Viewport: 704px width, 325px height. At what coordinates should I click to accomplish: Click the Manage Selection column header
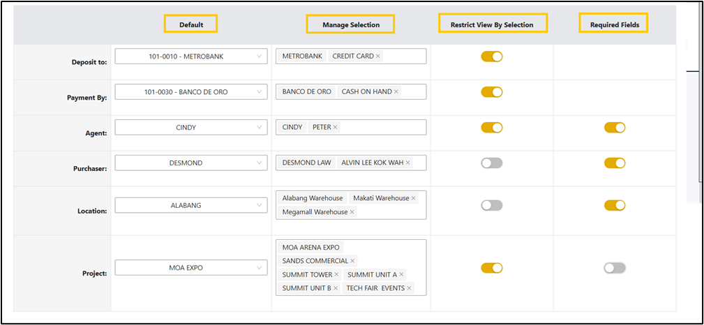coord(350,24)
